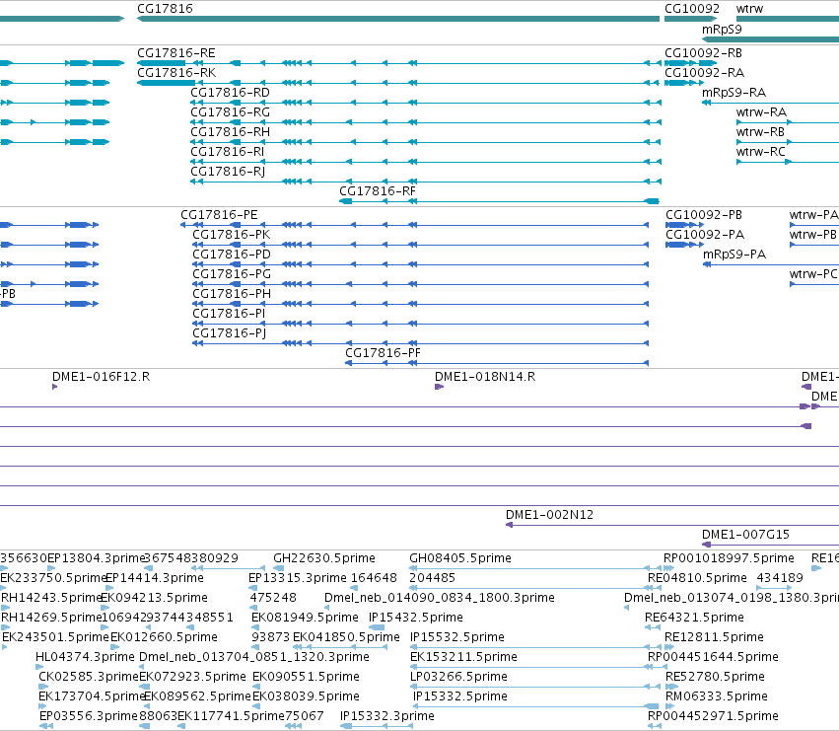Click EST EK081949.5prime
The image size is (839, 731).
click(x=305, y=618)
